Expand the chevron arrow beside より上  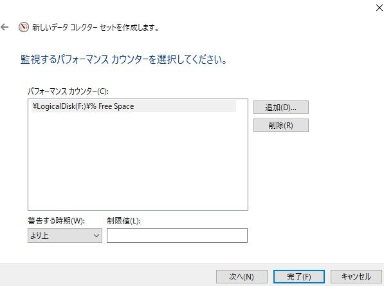click(96, 236)
